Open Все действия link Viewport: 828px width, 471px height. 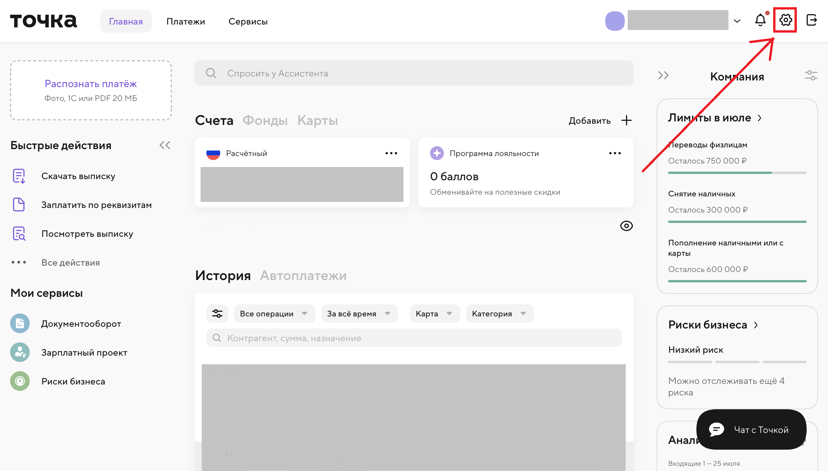71,262
